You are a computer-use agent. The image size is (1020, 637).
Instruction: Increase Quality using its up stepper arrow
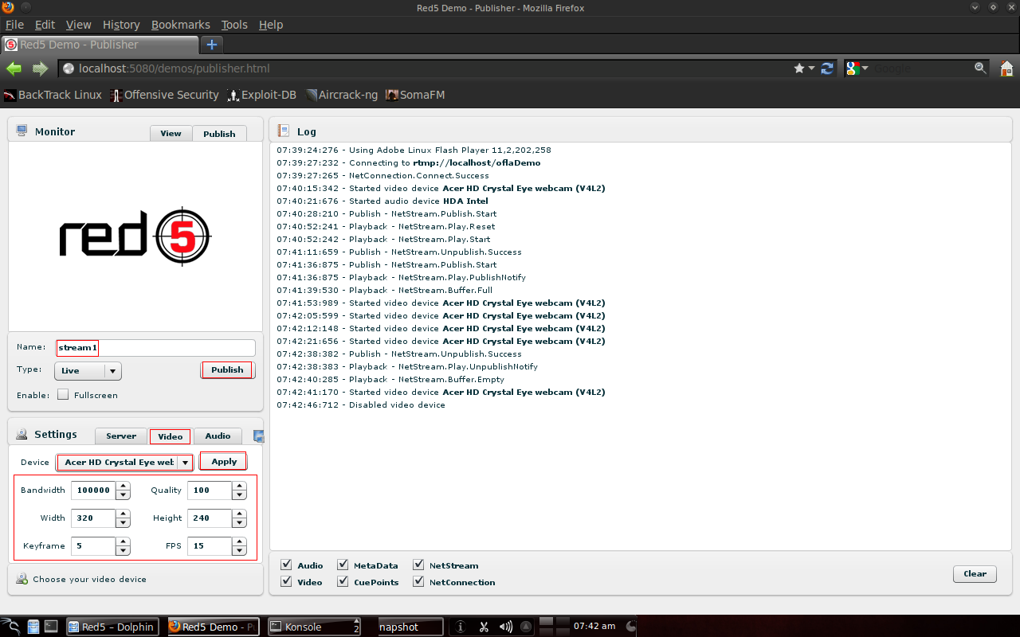click(x=240, y=486)
